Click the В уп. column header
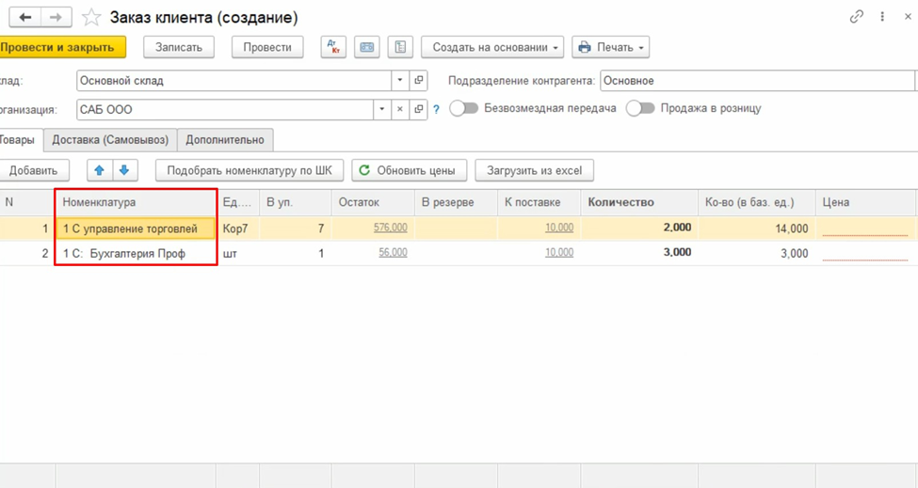Viewport: 918px width, 488px height. pyautogui.click(x=295, y=202)
